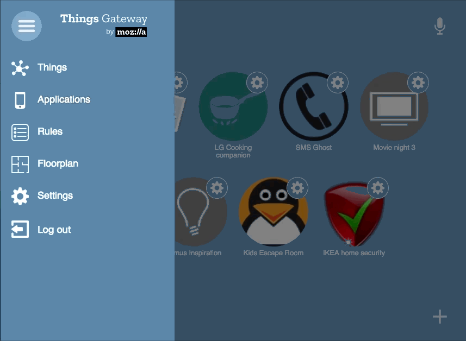
Task: Click the Settings gear in the sidebar
Action: click(x=20, y=195)
